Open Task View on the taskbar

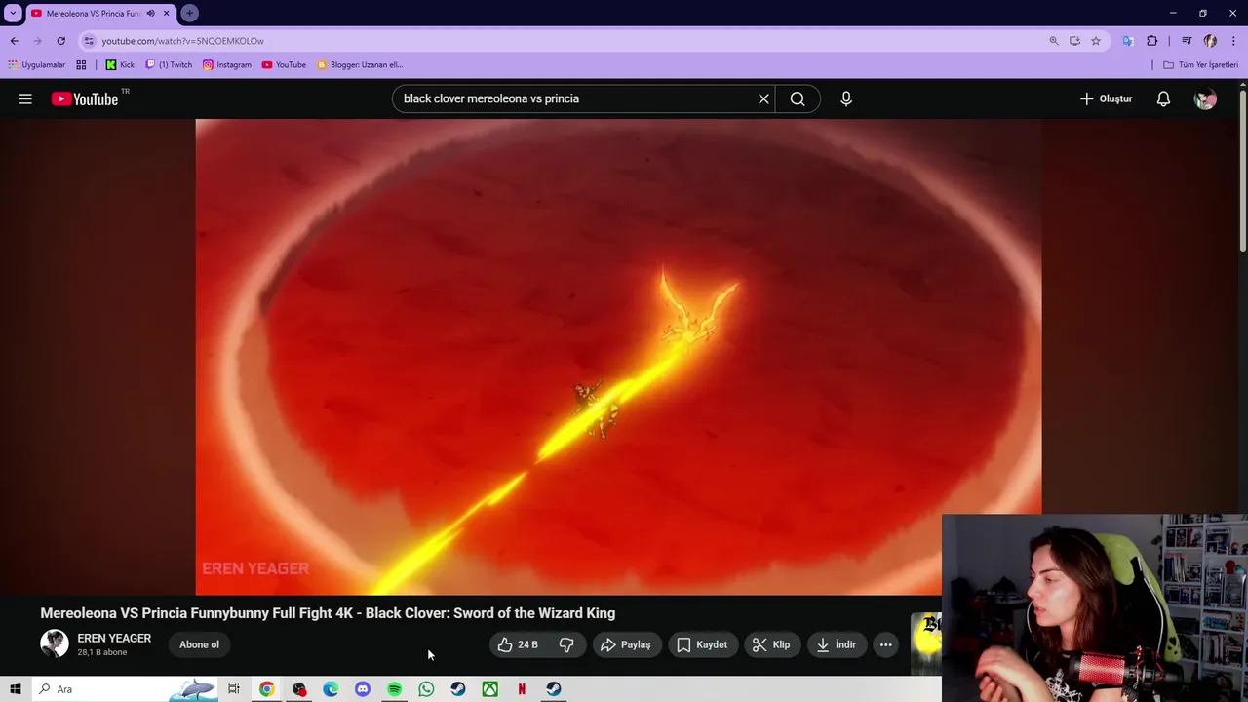233,689
